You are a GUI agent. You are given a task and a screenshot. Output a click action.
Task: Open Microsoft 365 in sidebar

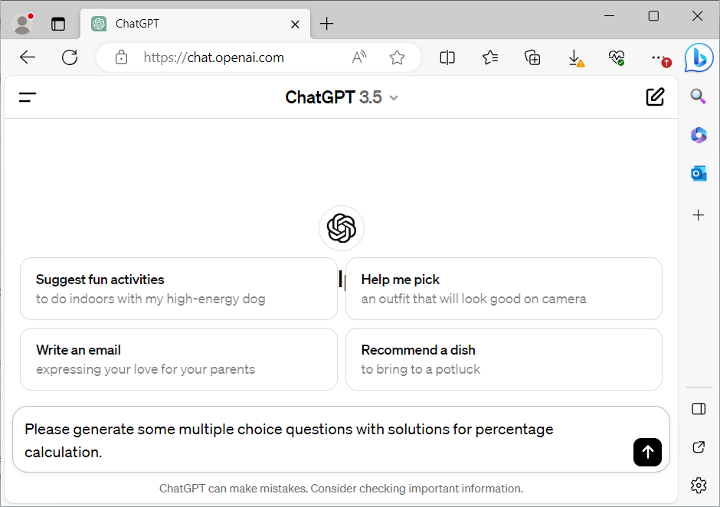pos(699,135)
